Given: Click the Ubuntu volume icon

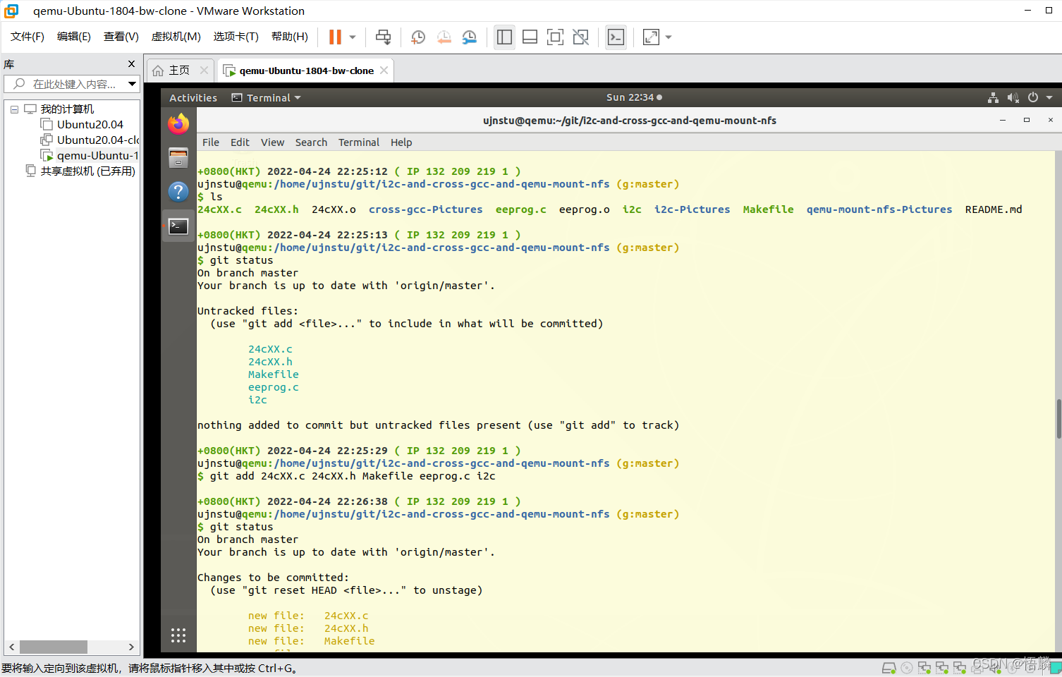Looking at the screenshot, I should [x=1013, y=98].
